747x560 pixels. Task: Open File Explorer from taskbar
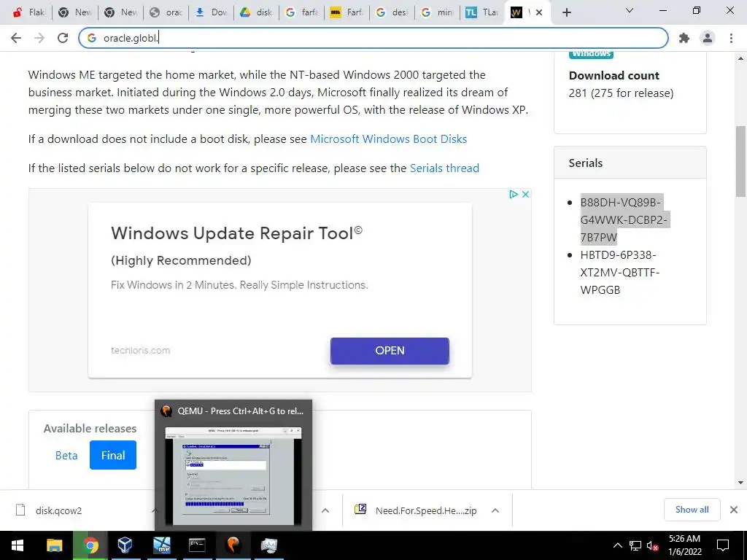point(54,545)
